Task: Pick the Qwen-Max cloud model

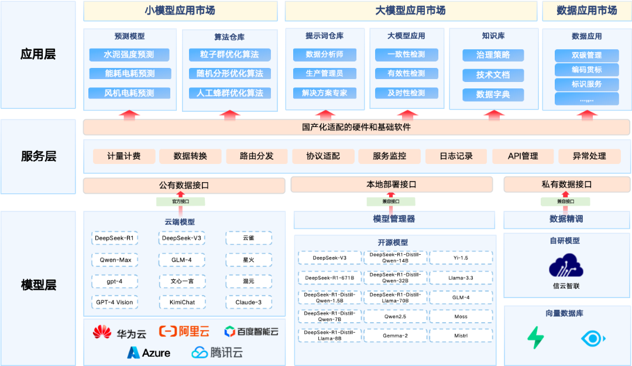Action: tap(115, 260)
